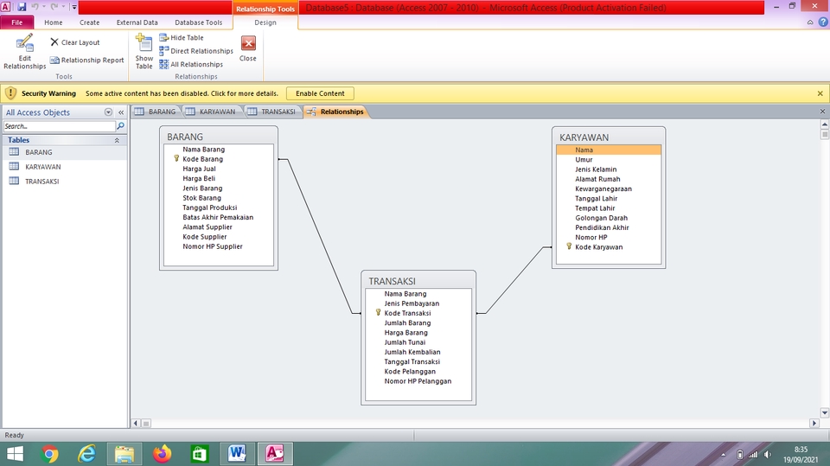
Task: Click the Show Table icon
Action: (144, 51)
